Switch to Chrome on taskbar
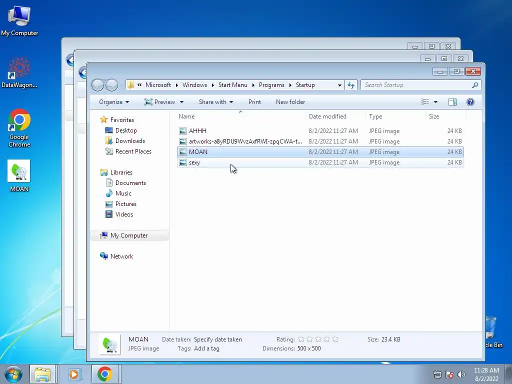The height and width of the screenshot is (384, 512). 105,374
